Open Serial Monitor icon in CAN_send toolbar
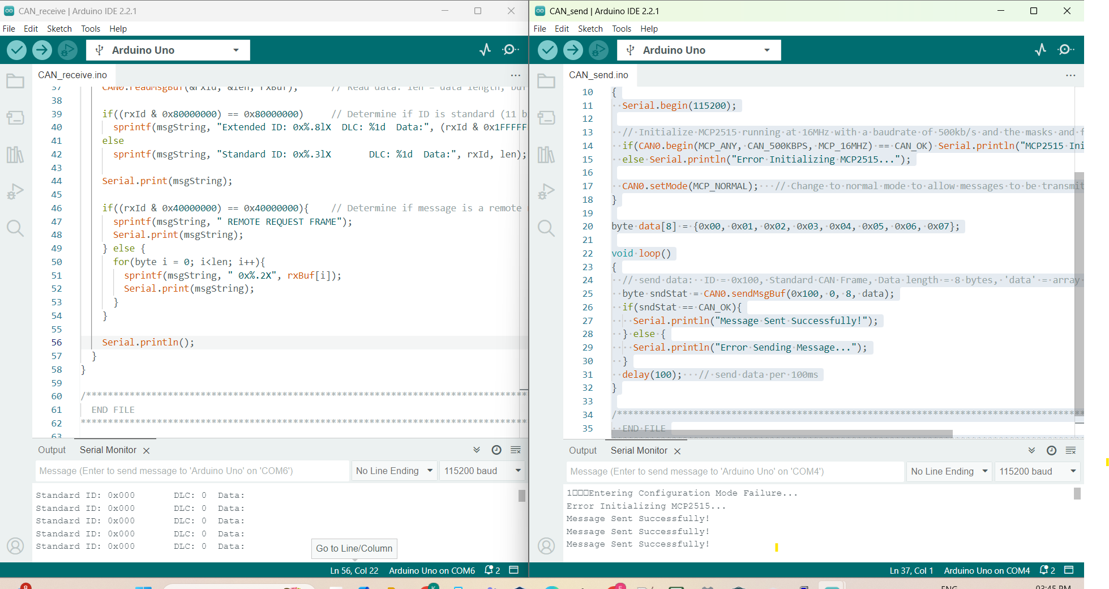This screenshot has width=1109, height=589. coord(1066,50)
